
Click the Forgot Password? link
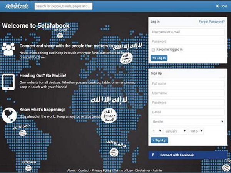tap(211, 22)
